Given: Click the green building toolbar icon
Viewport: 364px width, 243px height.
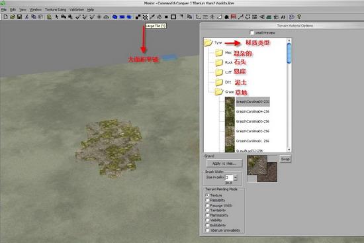Looking at the screenshot, I should pos(269,17).
